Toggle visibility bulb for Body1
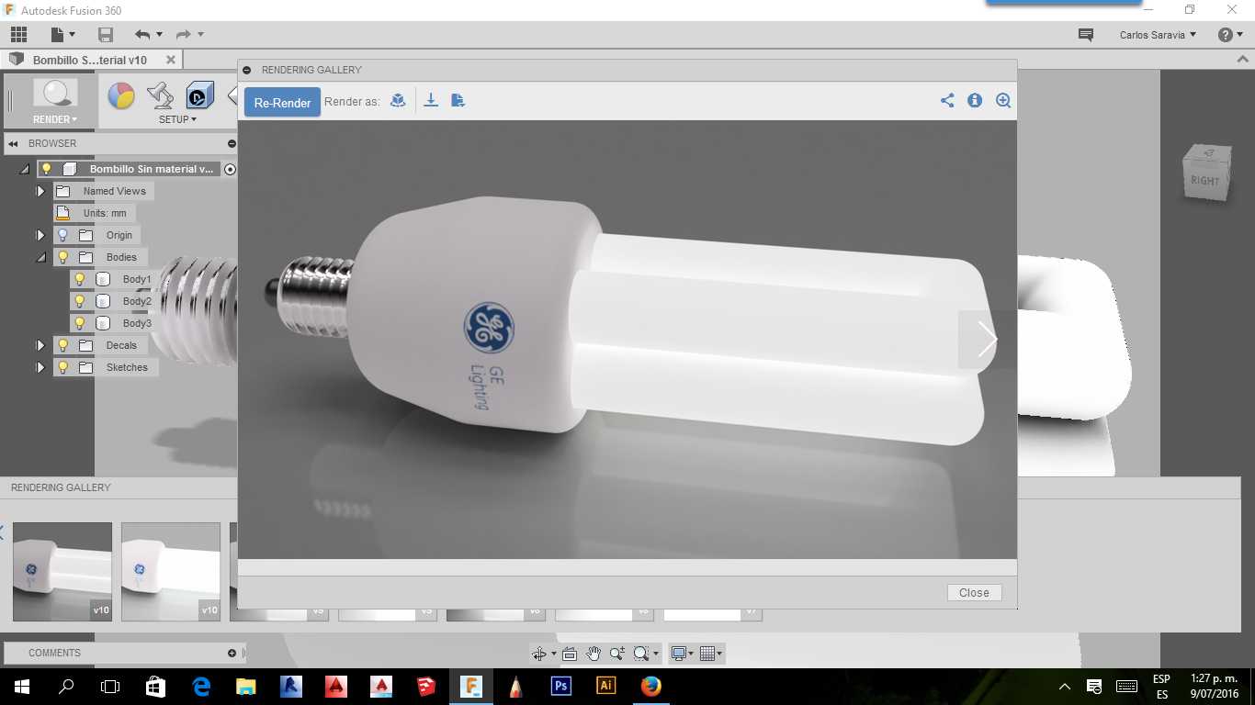The image size is (1255, 705). [x=80, y=279]
